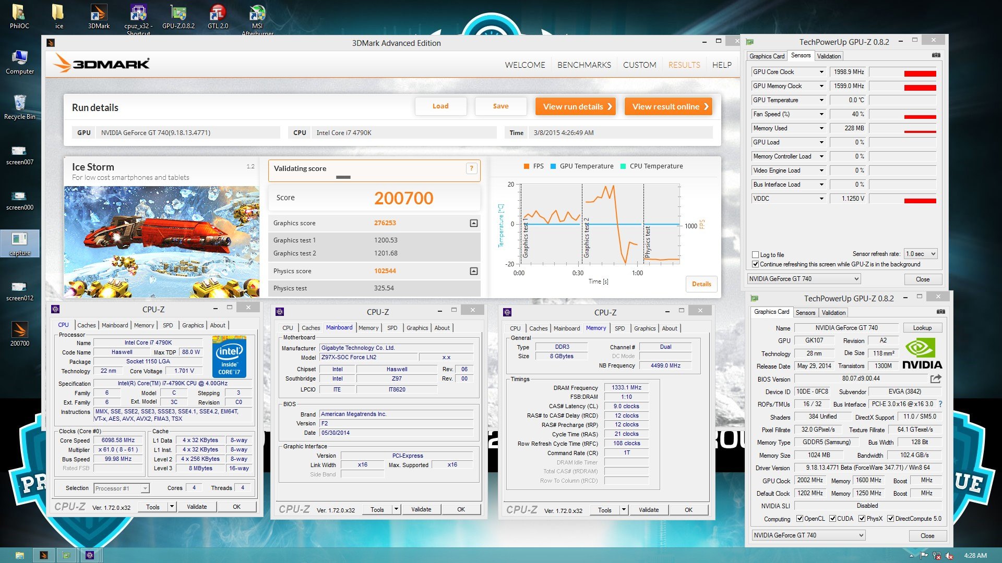Click the Bus Interface question mark

tap(940, 404)
